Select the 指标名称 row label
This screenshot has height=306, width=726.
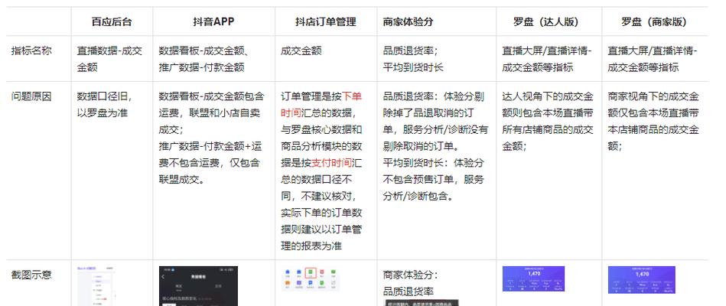click(31, 51)
